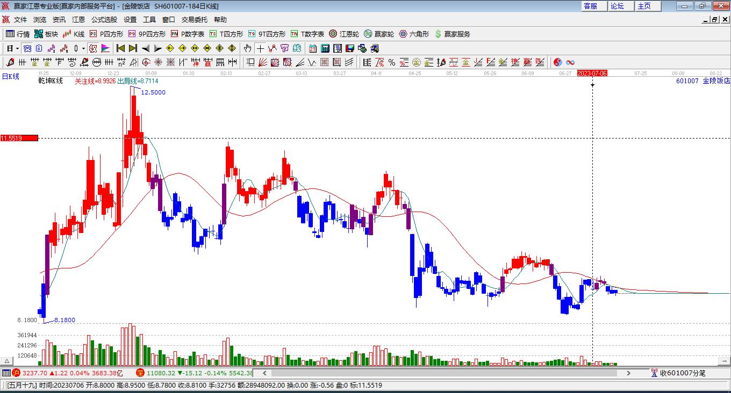The image size is (731, 393).
Task: Open the 六角形 hexagon tool
Action: (414, 34)
